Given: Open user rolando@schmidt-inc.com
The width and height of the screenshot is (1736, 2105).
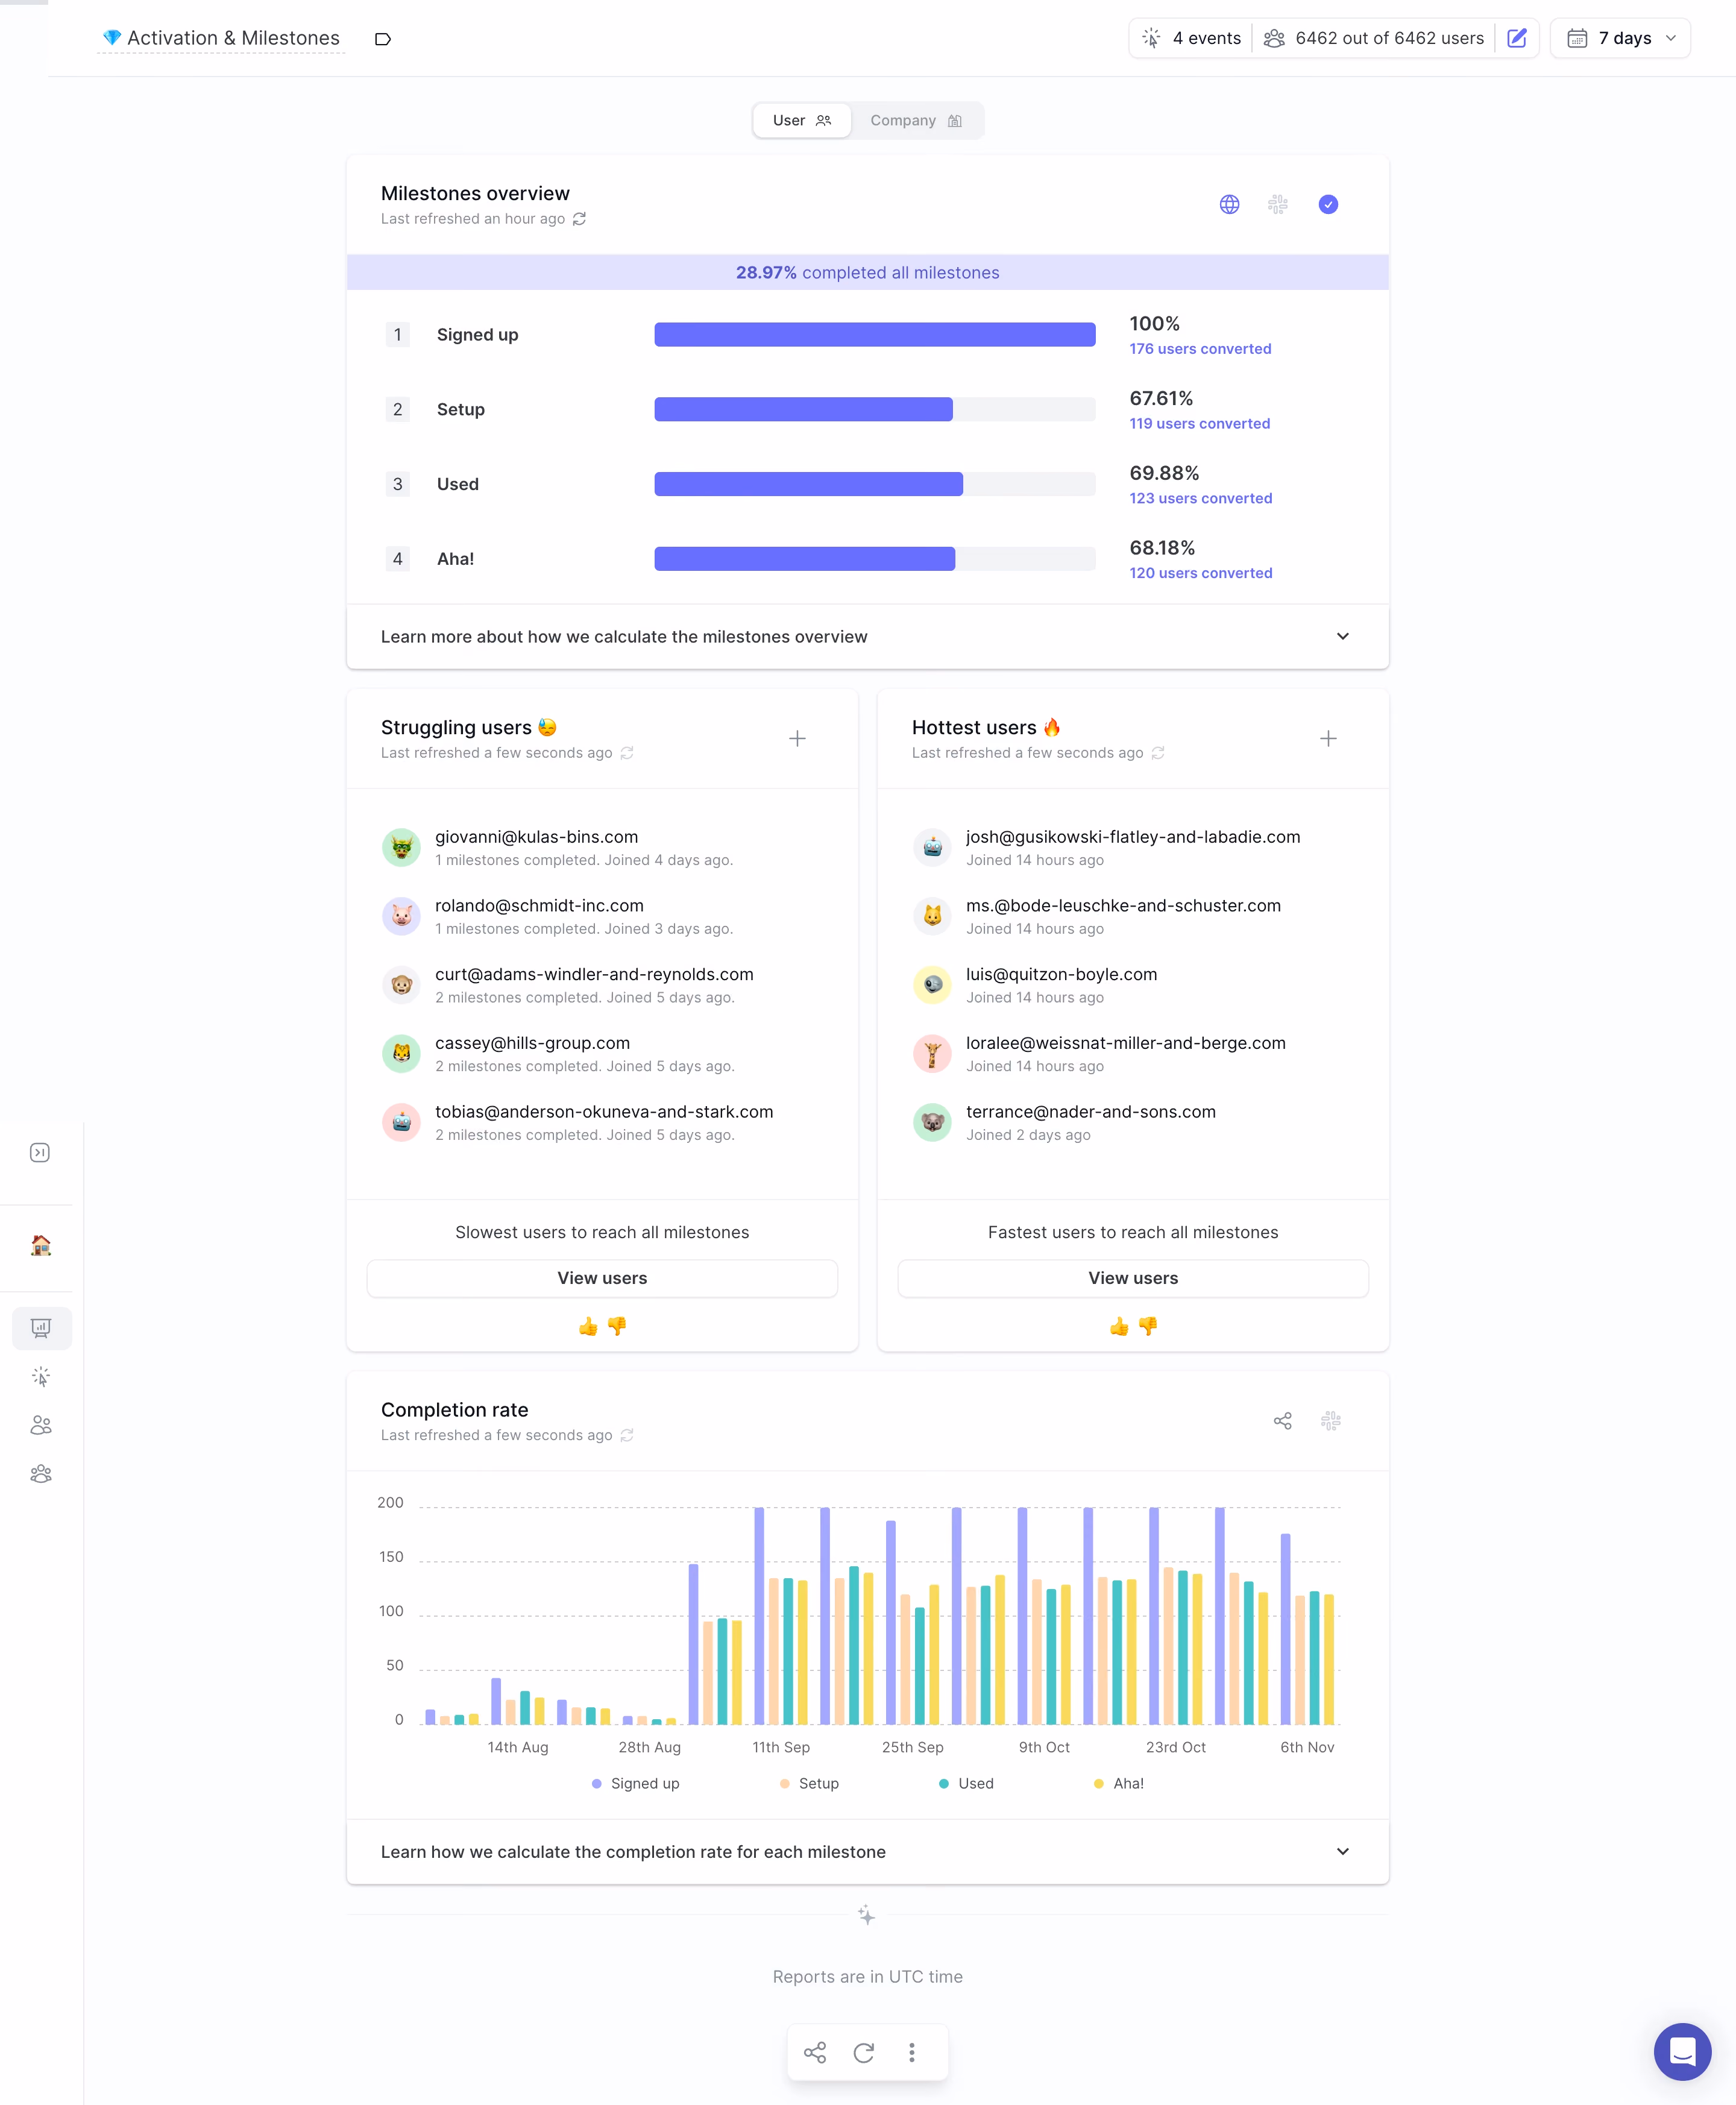Looking at the screenshot, I should pos(539,906).
